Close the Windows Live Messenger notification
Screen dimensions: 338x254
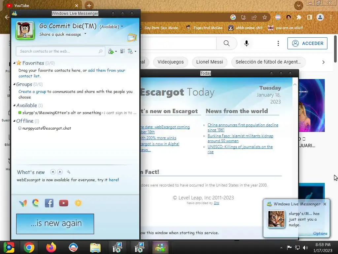click(325, 204)
